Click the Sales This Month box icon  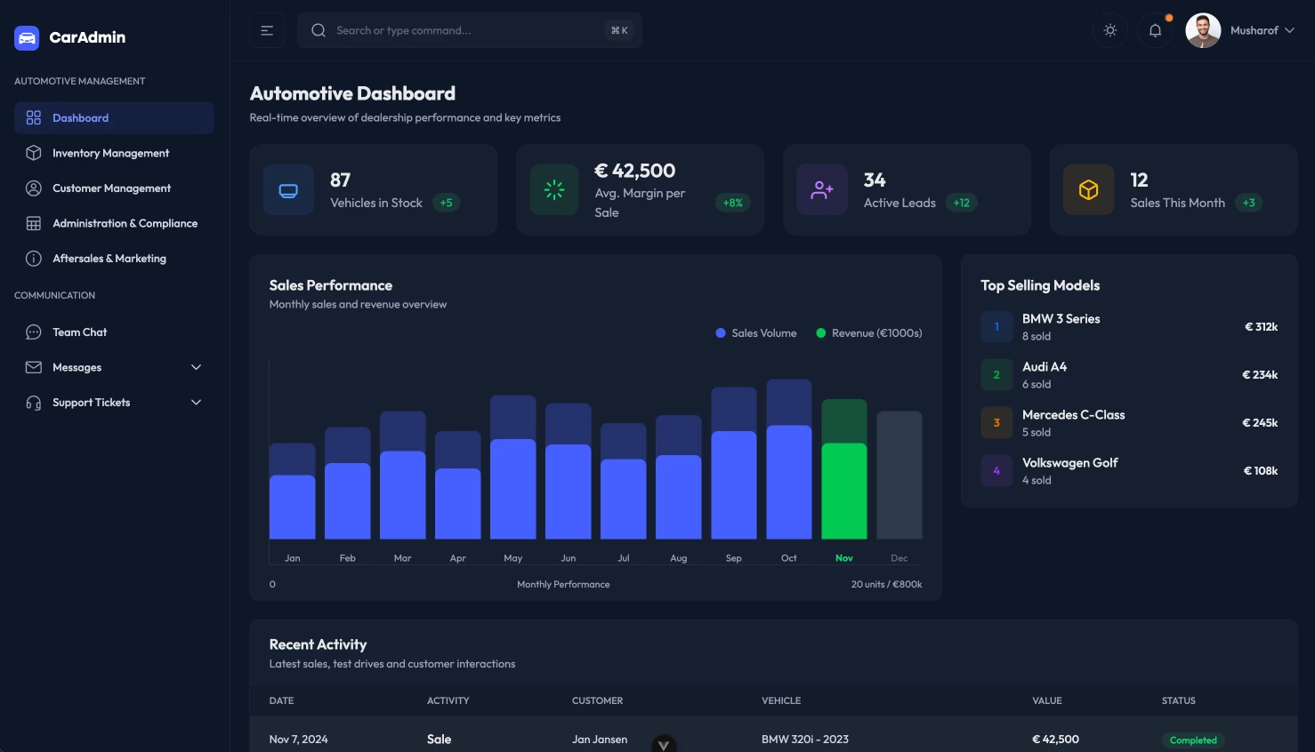tap(1089, 190)
